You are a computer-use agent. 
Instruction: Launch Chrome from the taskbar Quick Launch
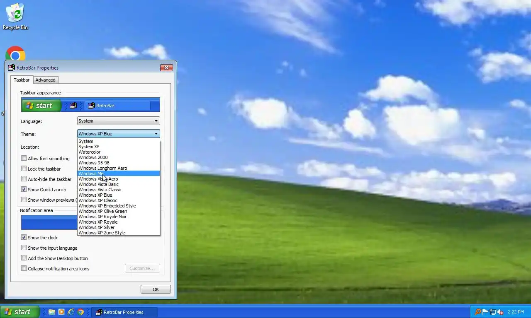[x=81, y=312]
